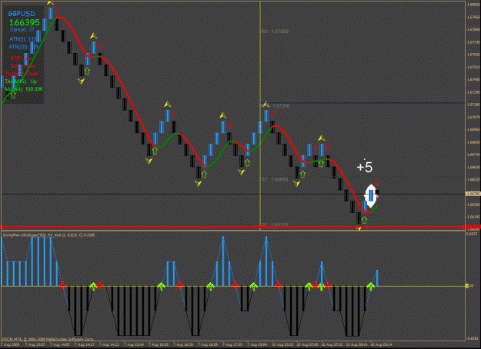Click the 1.68060 price axis label
The image size is (481, 349).
coord(472,5)
